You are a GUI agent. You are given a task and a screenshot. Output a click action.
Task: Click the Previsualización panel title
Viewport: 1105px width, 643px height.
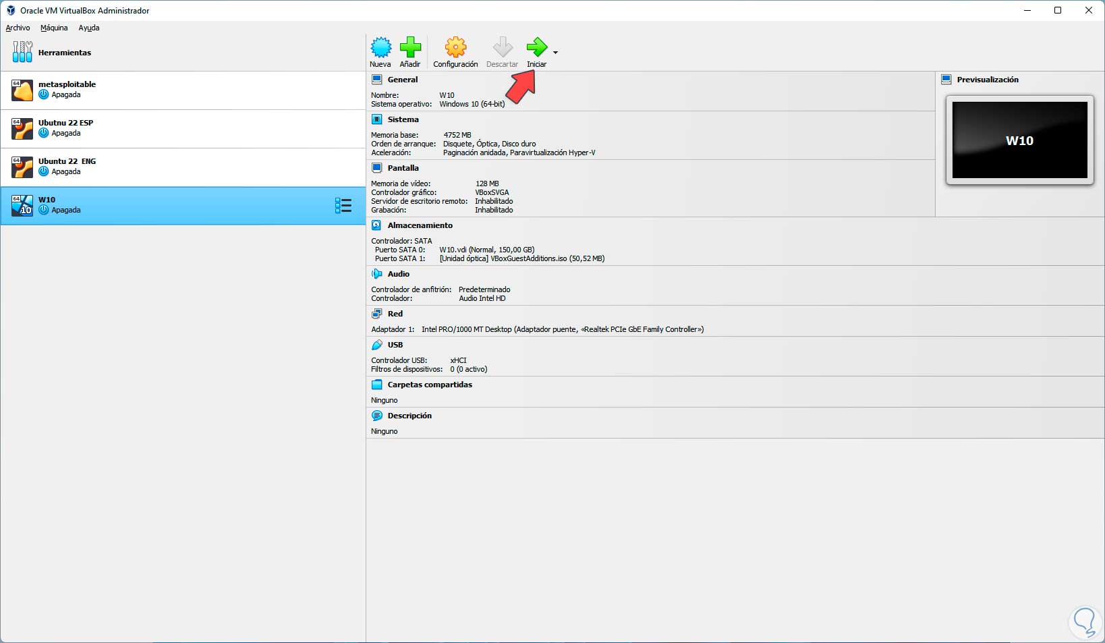click(988, 80)
